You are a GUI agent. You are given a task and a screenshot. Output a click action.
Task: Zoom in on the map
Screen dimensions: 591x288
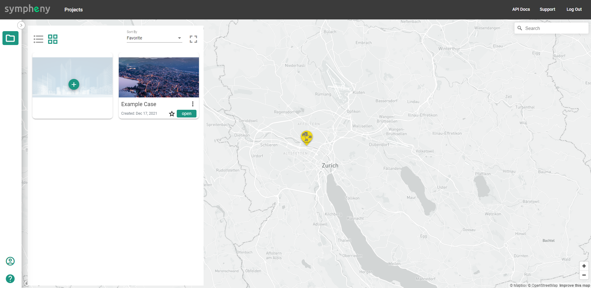point(584,266)
